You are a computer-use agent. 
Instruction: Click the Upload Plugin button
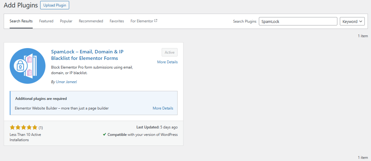tap(55, 5)
